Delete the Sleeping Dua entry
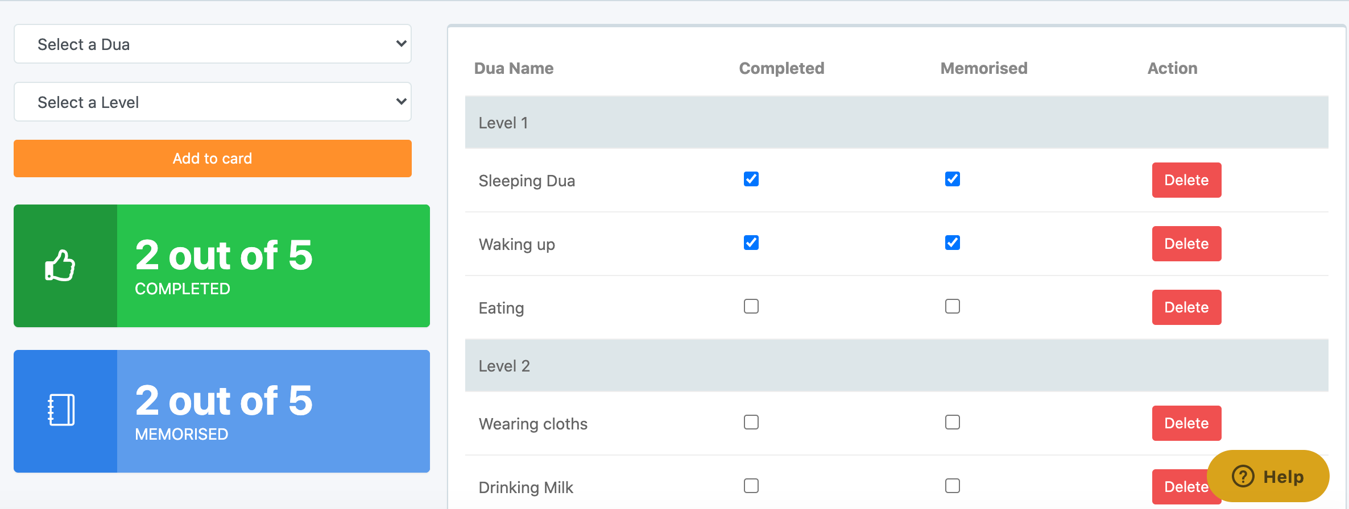 click(1186, 180)
